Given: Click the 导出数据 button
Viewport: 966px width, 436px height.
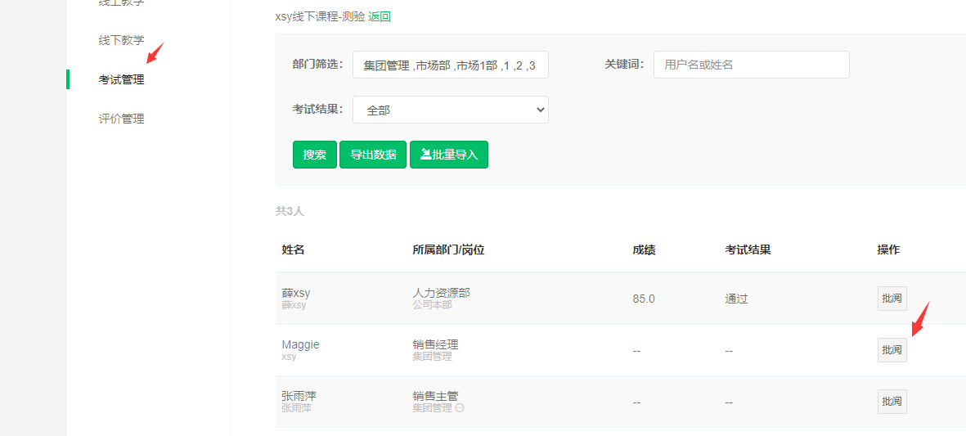Looking at the screenshot, I should (x=373, y=155).
